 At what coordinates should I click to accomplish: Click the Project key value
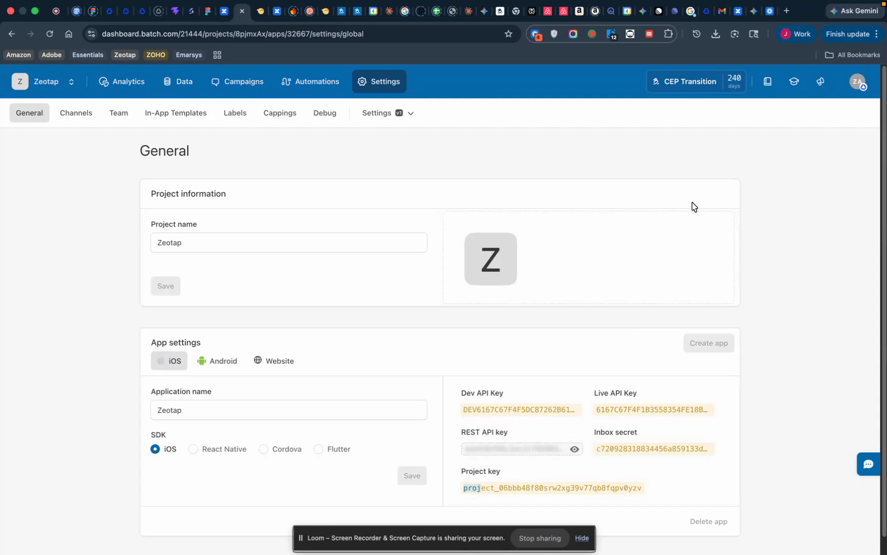click(x=552, y=488)
